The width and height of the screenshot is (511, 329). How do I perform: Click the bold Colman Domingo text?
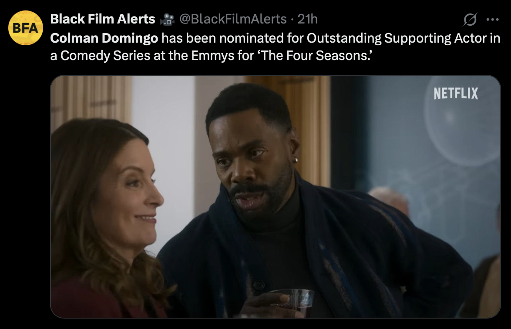coord(104,38)
